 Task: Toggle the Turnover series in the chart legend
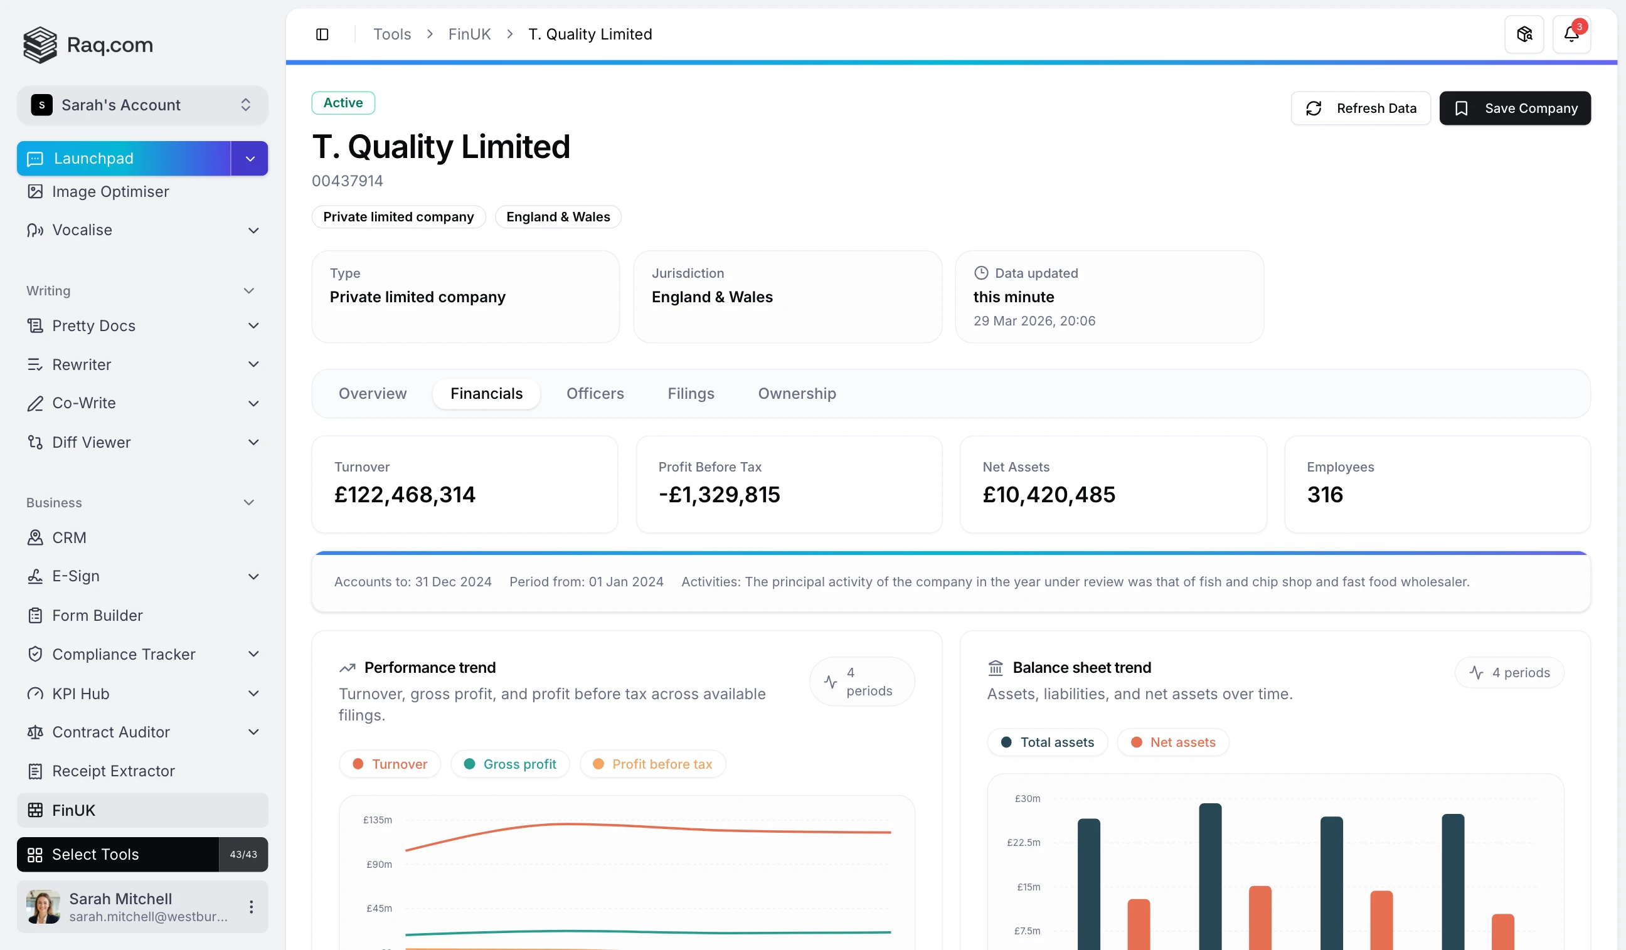(x=390, y=764)
